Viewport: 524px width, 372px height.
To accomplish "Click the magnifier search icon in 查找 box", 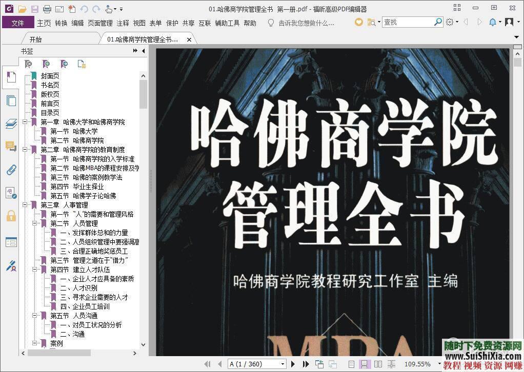I will tap(437, 22).
